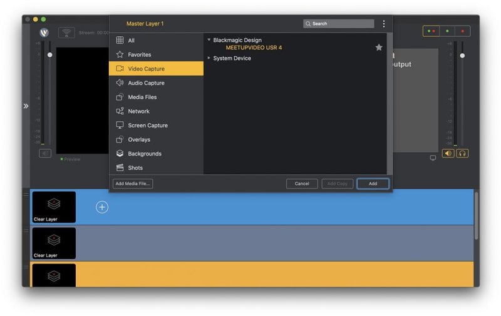Click the first Clear Layer stack icon
The height and width of the screenshot is (316, 501).
pyautogui.click(x=54, y=204)
